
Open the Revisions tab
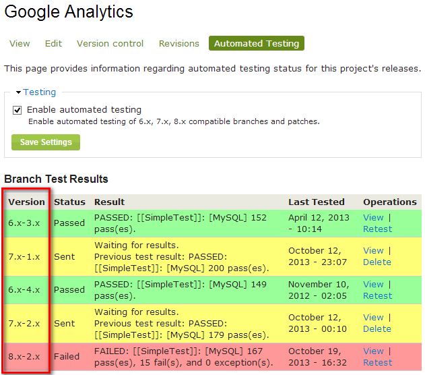[x=179, y=43]
